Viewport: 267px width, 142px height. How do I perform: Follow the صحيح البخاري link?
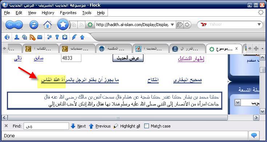click(187, 80)
